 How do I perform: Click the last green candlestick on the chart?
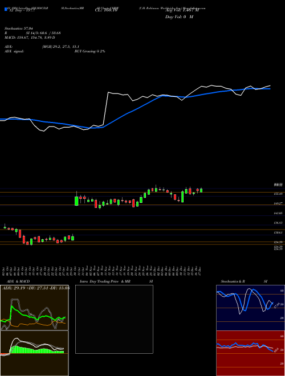[201, 190]
